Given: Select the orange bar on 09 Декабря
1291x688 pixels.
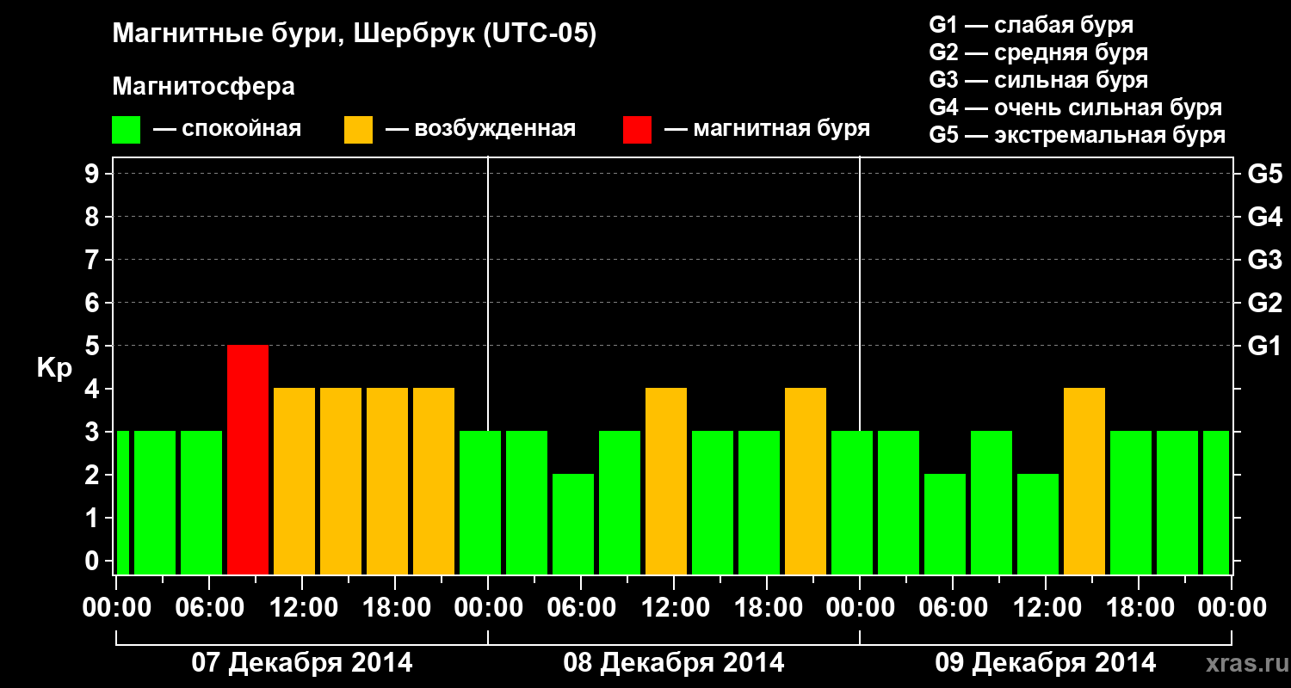Looking at the screenshot, I should [1084, 481].
